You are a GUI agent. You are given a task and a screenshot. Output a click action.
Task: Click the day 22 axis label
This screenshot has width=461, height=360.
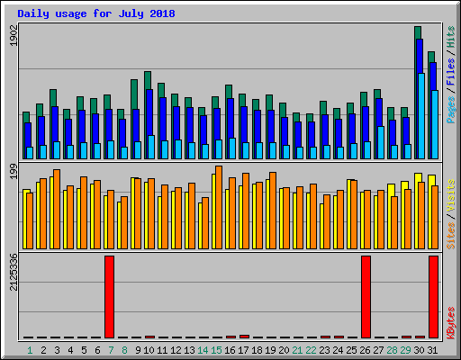click(311, 350)
